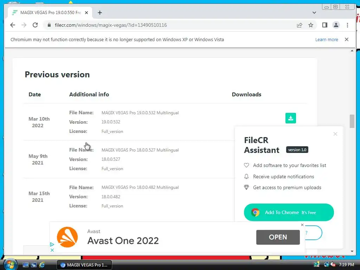Click version value '18.0.0.527'
Viewport: 360px width, 270px height.
[111, 159]
